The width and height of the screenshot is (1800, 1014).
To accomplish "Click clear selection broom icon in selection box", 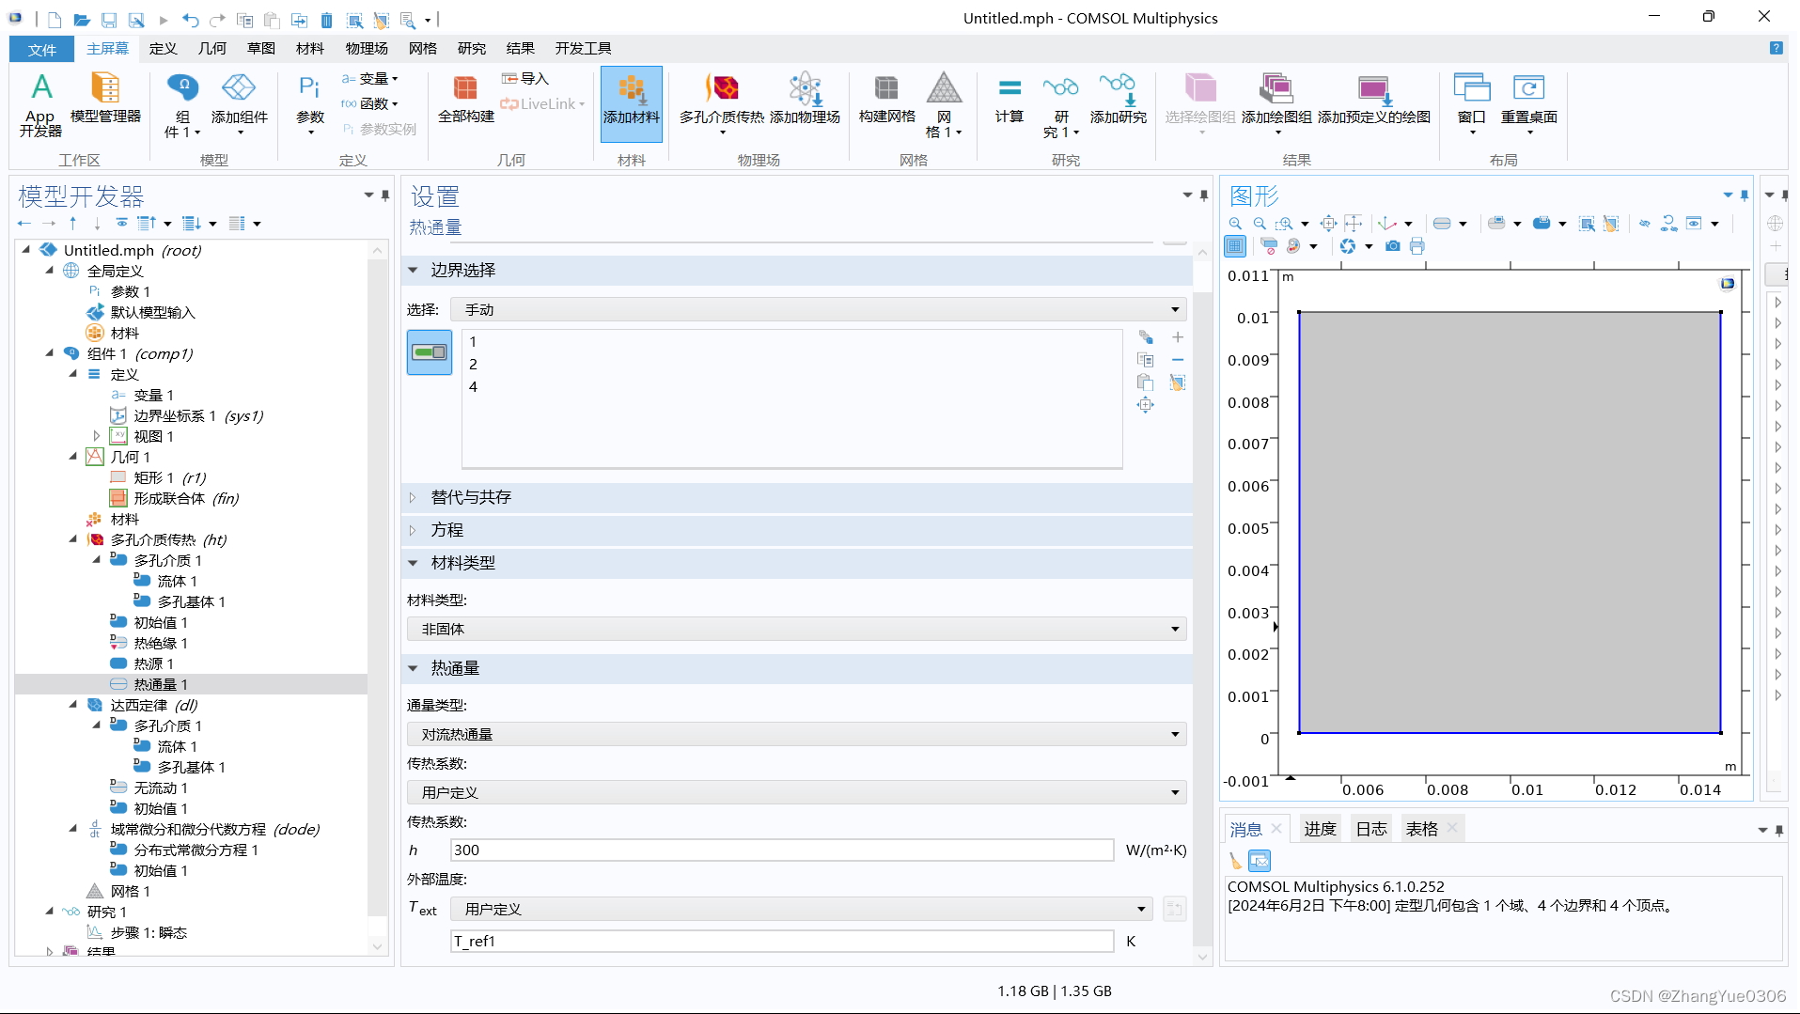I will click(1178, 382).
